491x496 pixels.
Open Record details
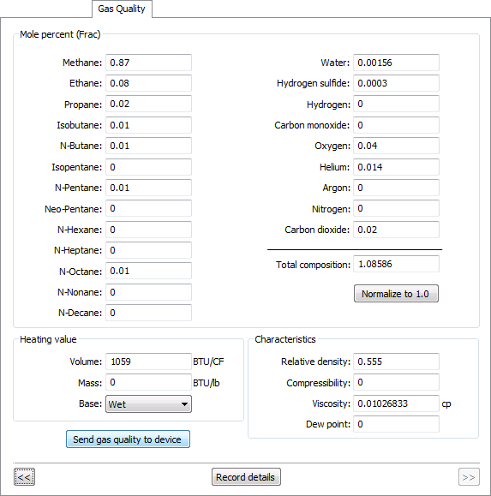(x=246, y=476)
